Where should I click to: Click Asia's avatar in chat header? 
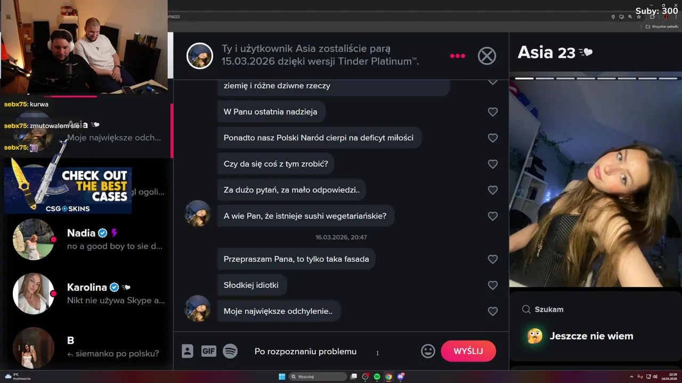click(200, 56)
